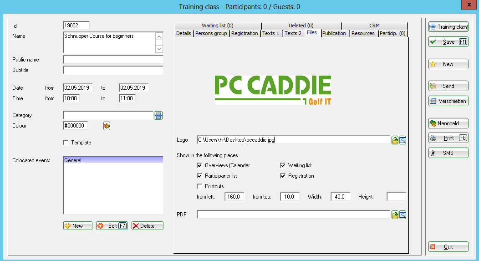Save the training class with F11 button

tap(448, 42)
